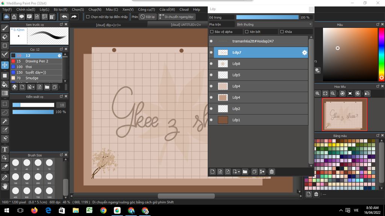385x216 pixels.
Task: Enable the 'Bảo vệ alpha' checkbox
Action: [212, 31]
